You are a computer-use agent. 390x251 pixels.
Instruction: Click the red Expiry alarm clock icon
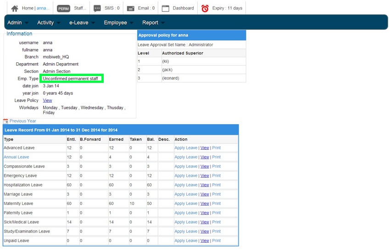pos(205,8)
